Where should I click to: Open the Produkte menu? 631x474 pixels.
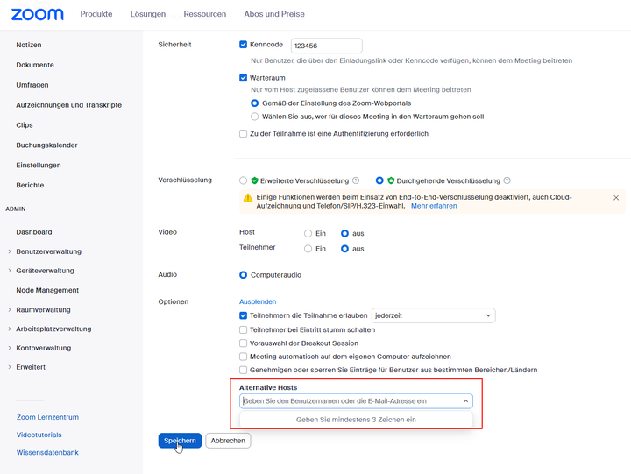96,14
